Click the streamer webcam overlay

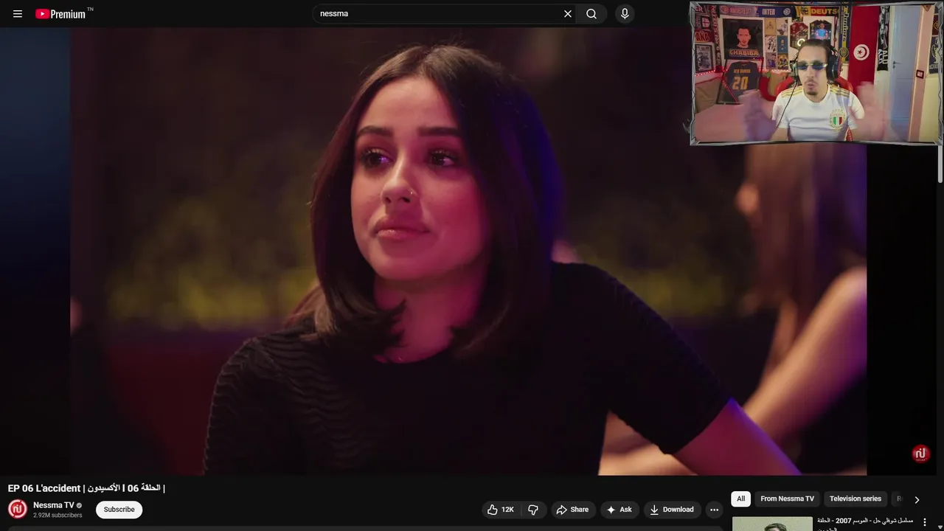click(x=816, y=72)
